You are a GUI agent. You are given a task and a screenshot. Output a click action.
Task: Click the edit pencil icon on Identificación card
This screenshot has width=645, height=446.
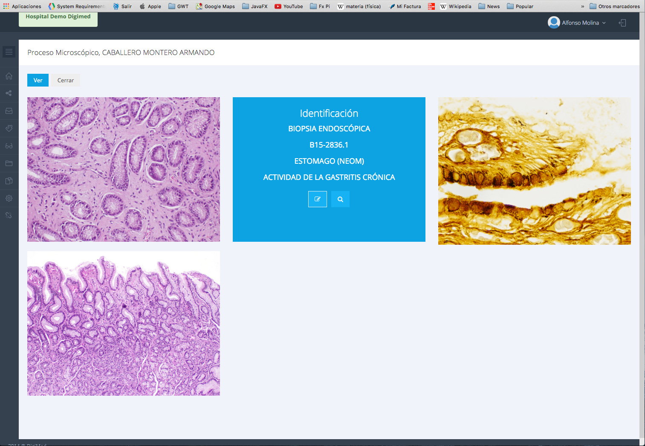tap(318, 199)
